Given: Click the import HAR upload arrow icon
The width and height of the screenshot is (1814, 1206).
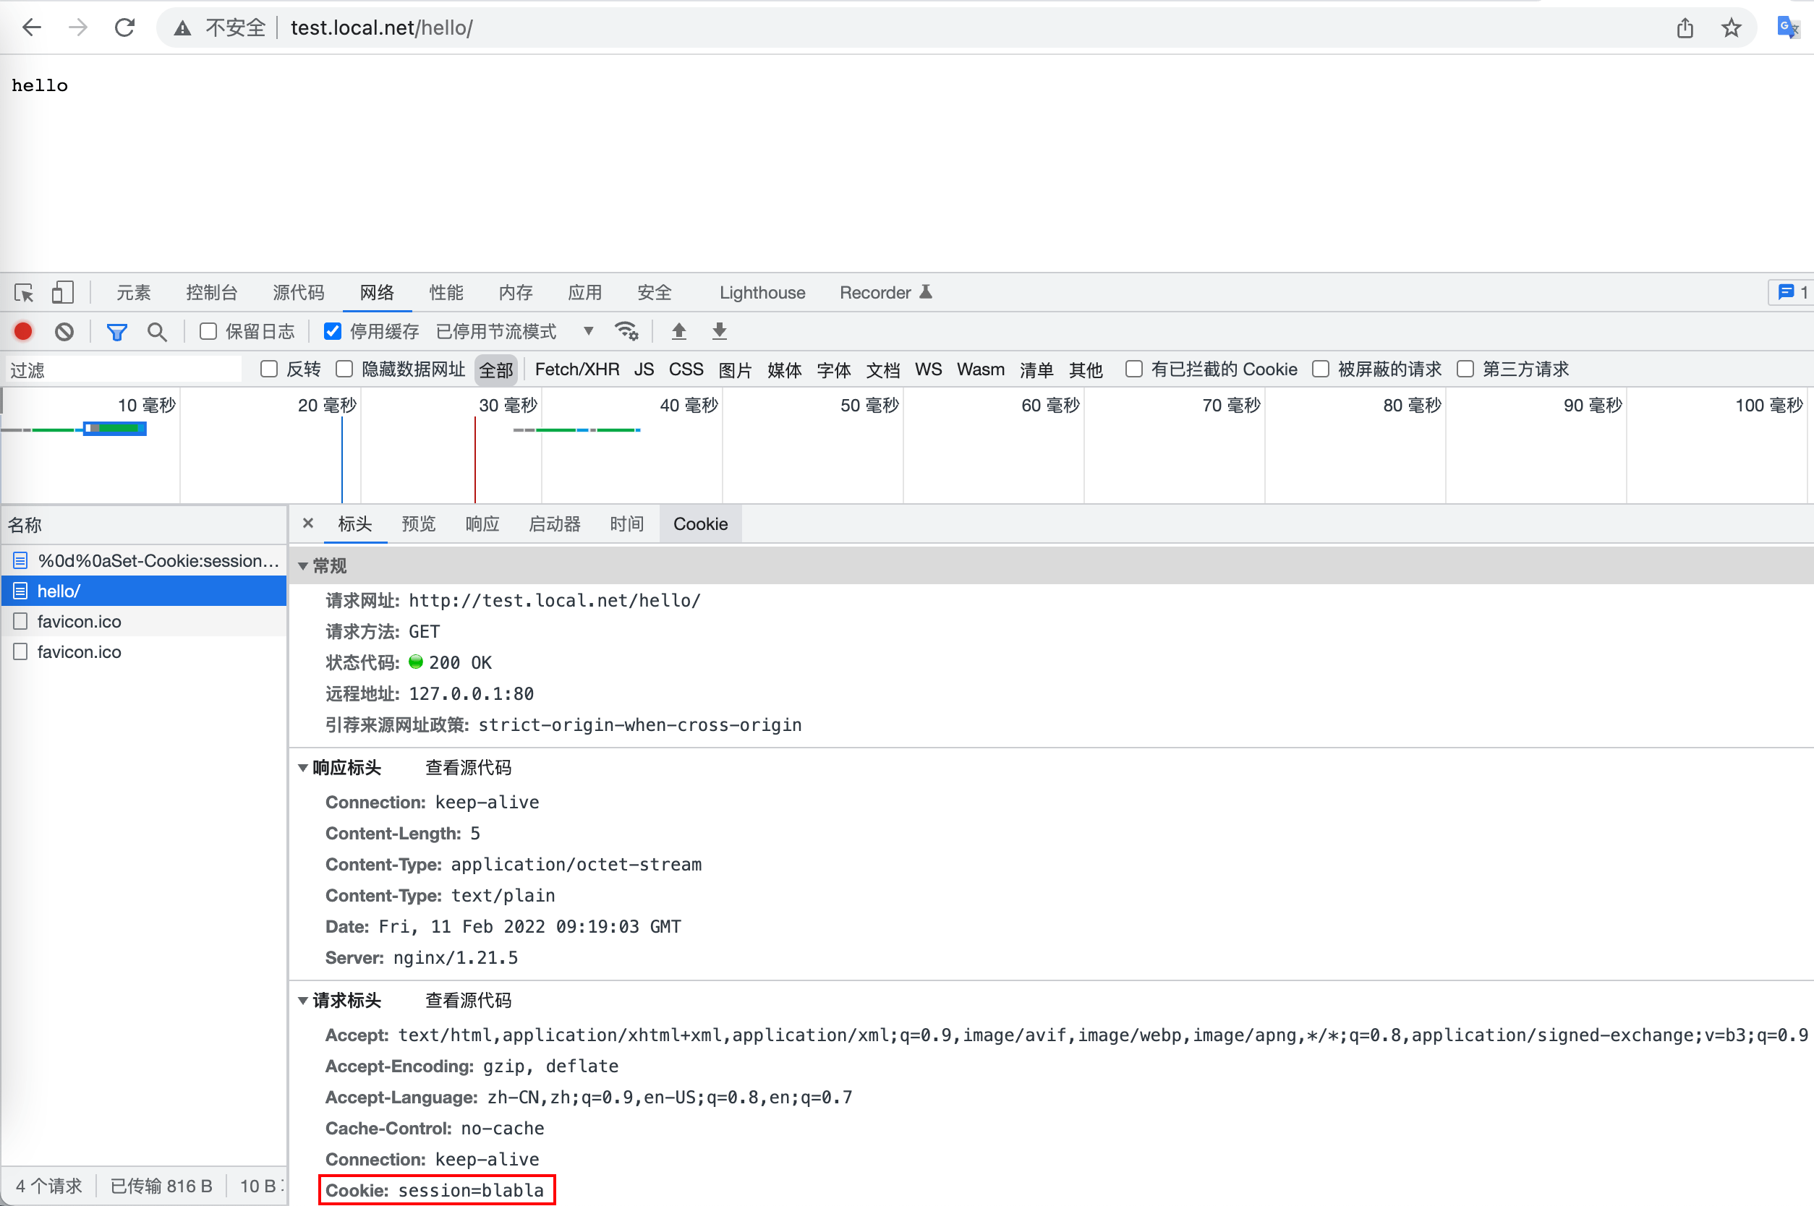Looking at the screenshot, I should (678, 331).
